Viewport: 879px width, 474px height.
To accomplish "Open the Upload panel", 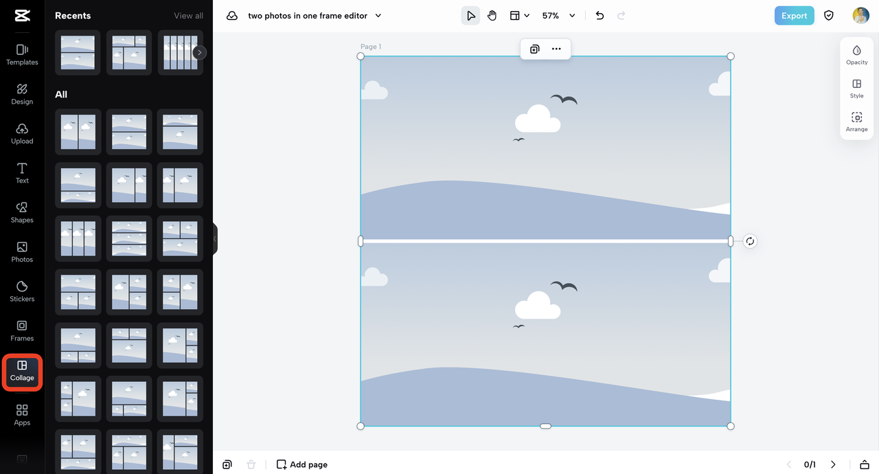I will (x=22, y=133).
